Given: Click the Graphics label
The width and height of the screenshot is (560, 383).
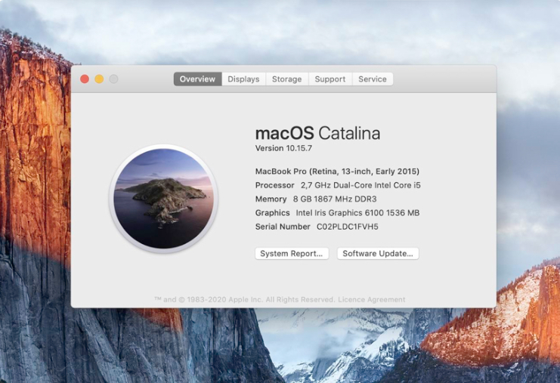Looking at the screenshot, I should click(273, 213).
